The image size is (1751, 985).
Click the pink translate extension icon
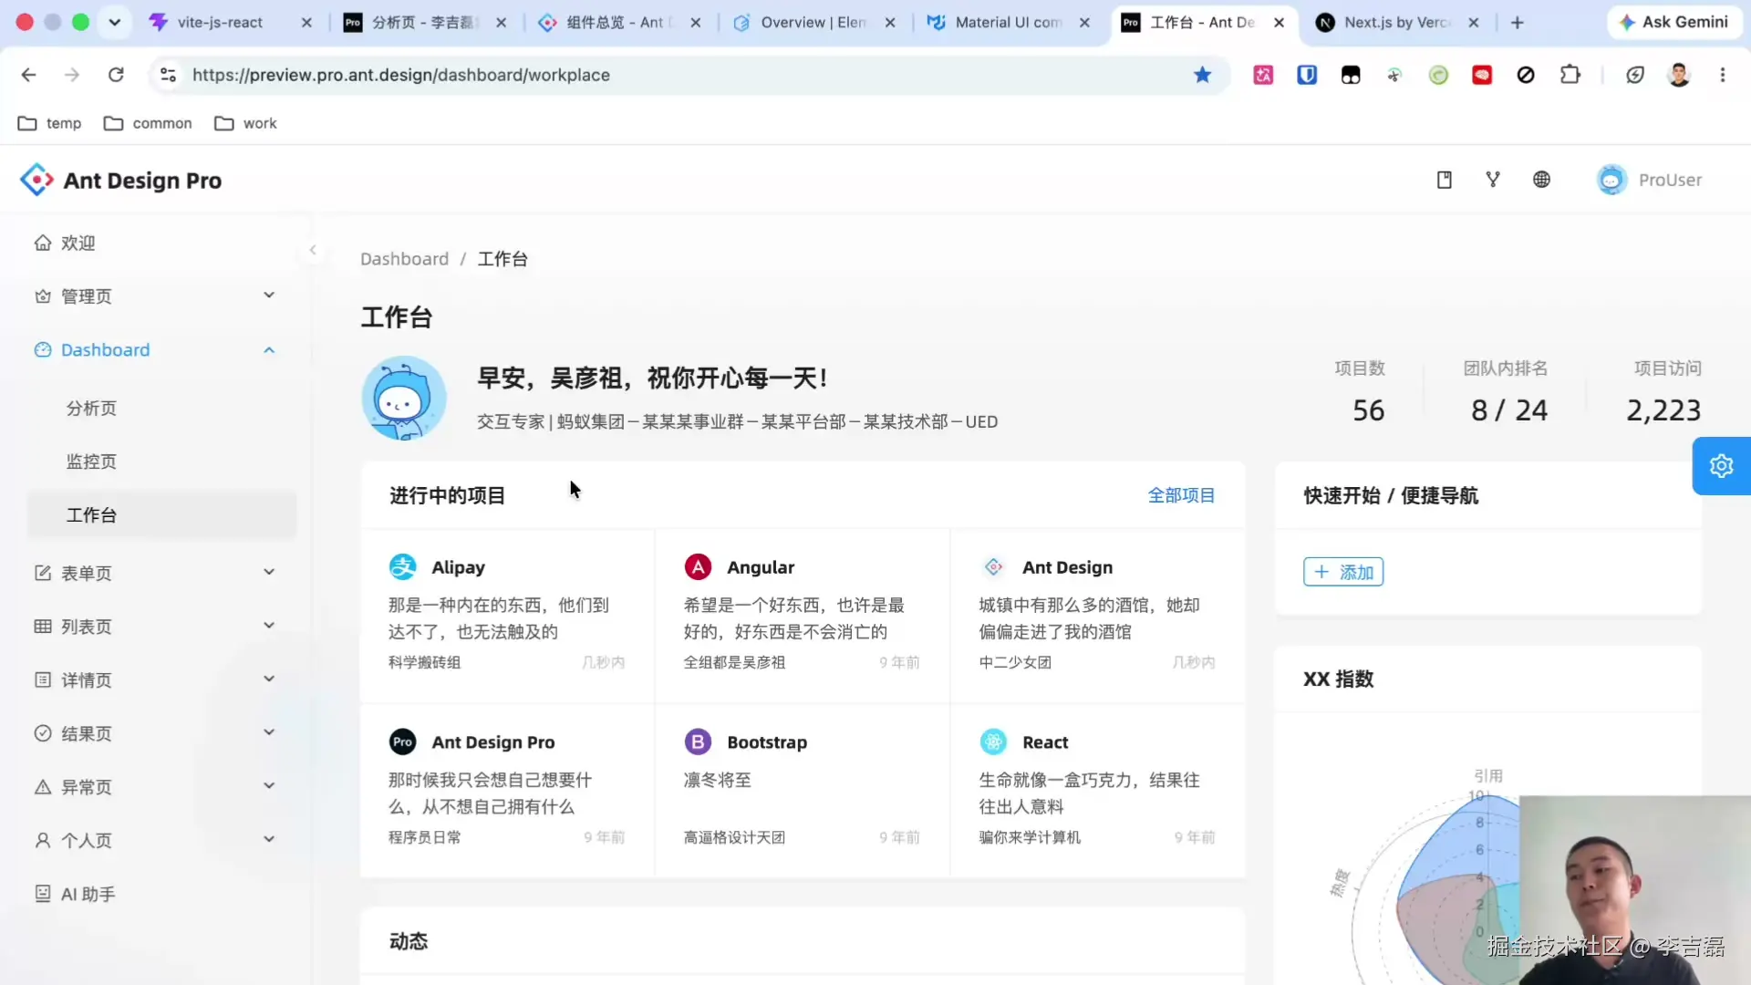tap(1263, 75)
